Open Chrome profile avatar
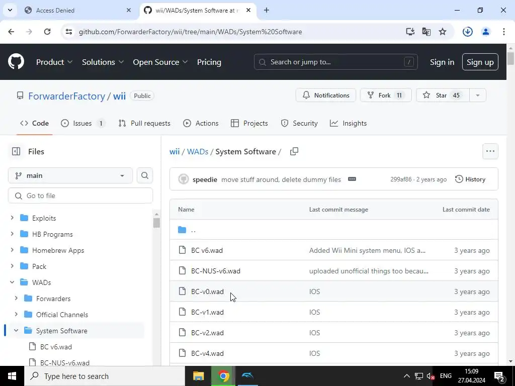 click(x=485, y=32)
